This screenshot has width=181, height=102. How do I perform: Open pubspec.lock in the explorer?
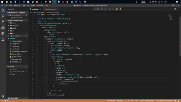17,57
